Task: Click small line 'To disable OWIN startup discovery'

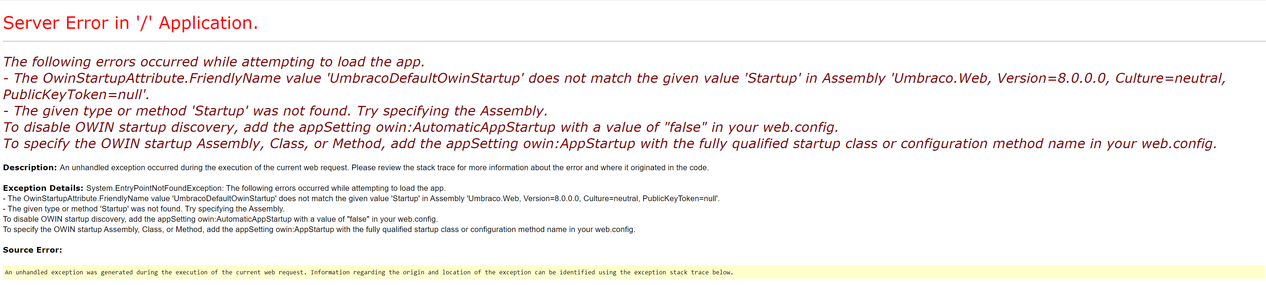Action: (220, 219)
